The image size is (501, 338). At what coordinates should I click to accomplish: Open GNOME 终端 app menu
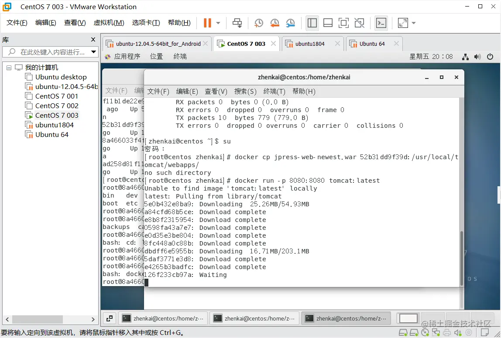[180, 57]
